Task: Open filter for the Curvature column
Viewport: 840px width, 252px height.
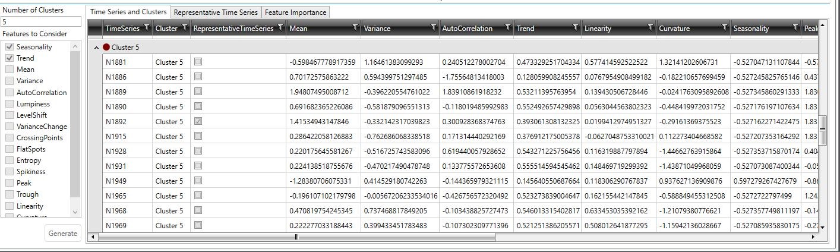Action: [x=724, y=27]
